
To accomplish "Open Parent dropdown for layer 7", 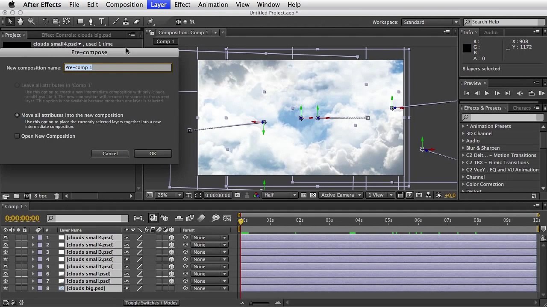I will (x=209, y=281).
